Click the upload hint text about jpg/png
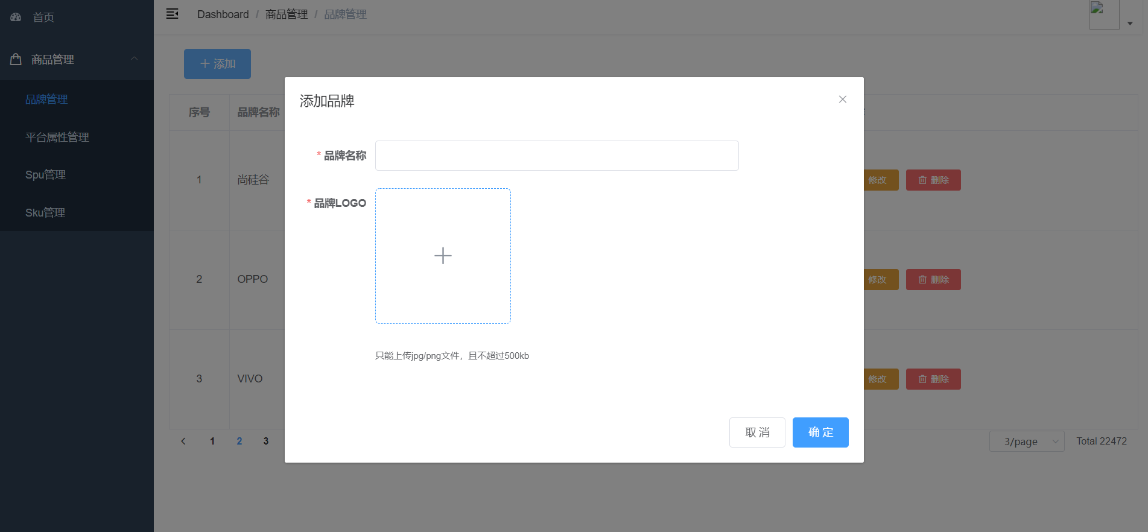 [x=452, y=356]
